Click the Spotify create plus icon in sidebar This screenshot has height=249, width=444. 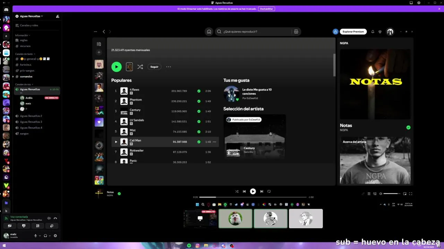99,52
